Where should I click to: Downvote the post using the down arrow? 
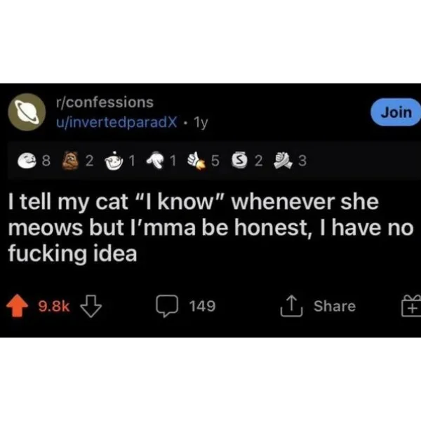[x=91, y=307]
